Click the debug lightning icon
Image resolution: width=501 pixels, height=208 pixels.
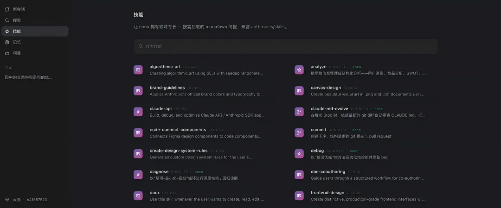299,154
